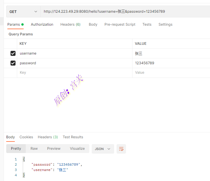The width and height of the screenshot is (210, 181).
Task: Open the GET method dropdown
Action: pos(23,12)
